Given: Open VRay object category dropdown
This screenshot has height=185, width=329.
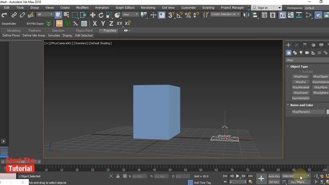Looking at the screenshot, I should pyautogui.click(x=307, y=60).
